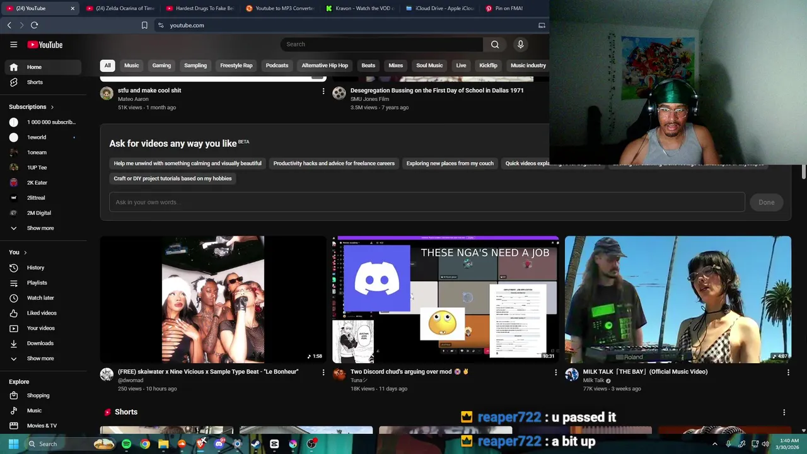Switch to iCloud Drive browser tab
The height and width of the screenshot is (454, 807).
[440, 8]
